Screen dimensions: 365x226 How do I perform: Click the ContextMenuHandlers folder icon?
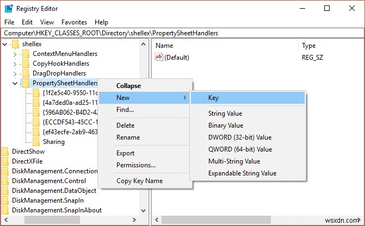(x=25, y=54)
